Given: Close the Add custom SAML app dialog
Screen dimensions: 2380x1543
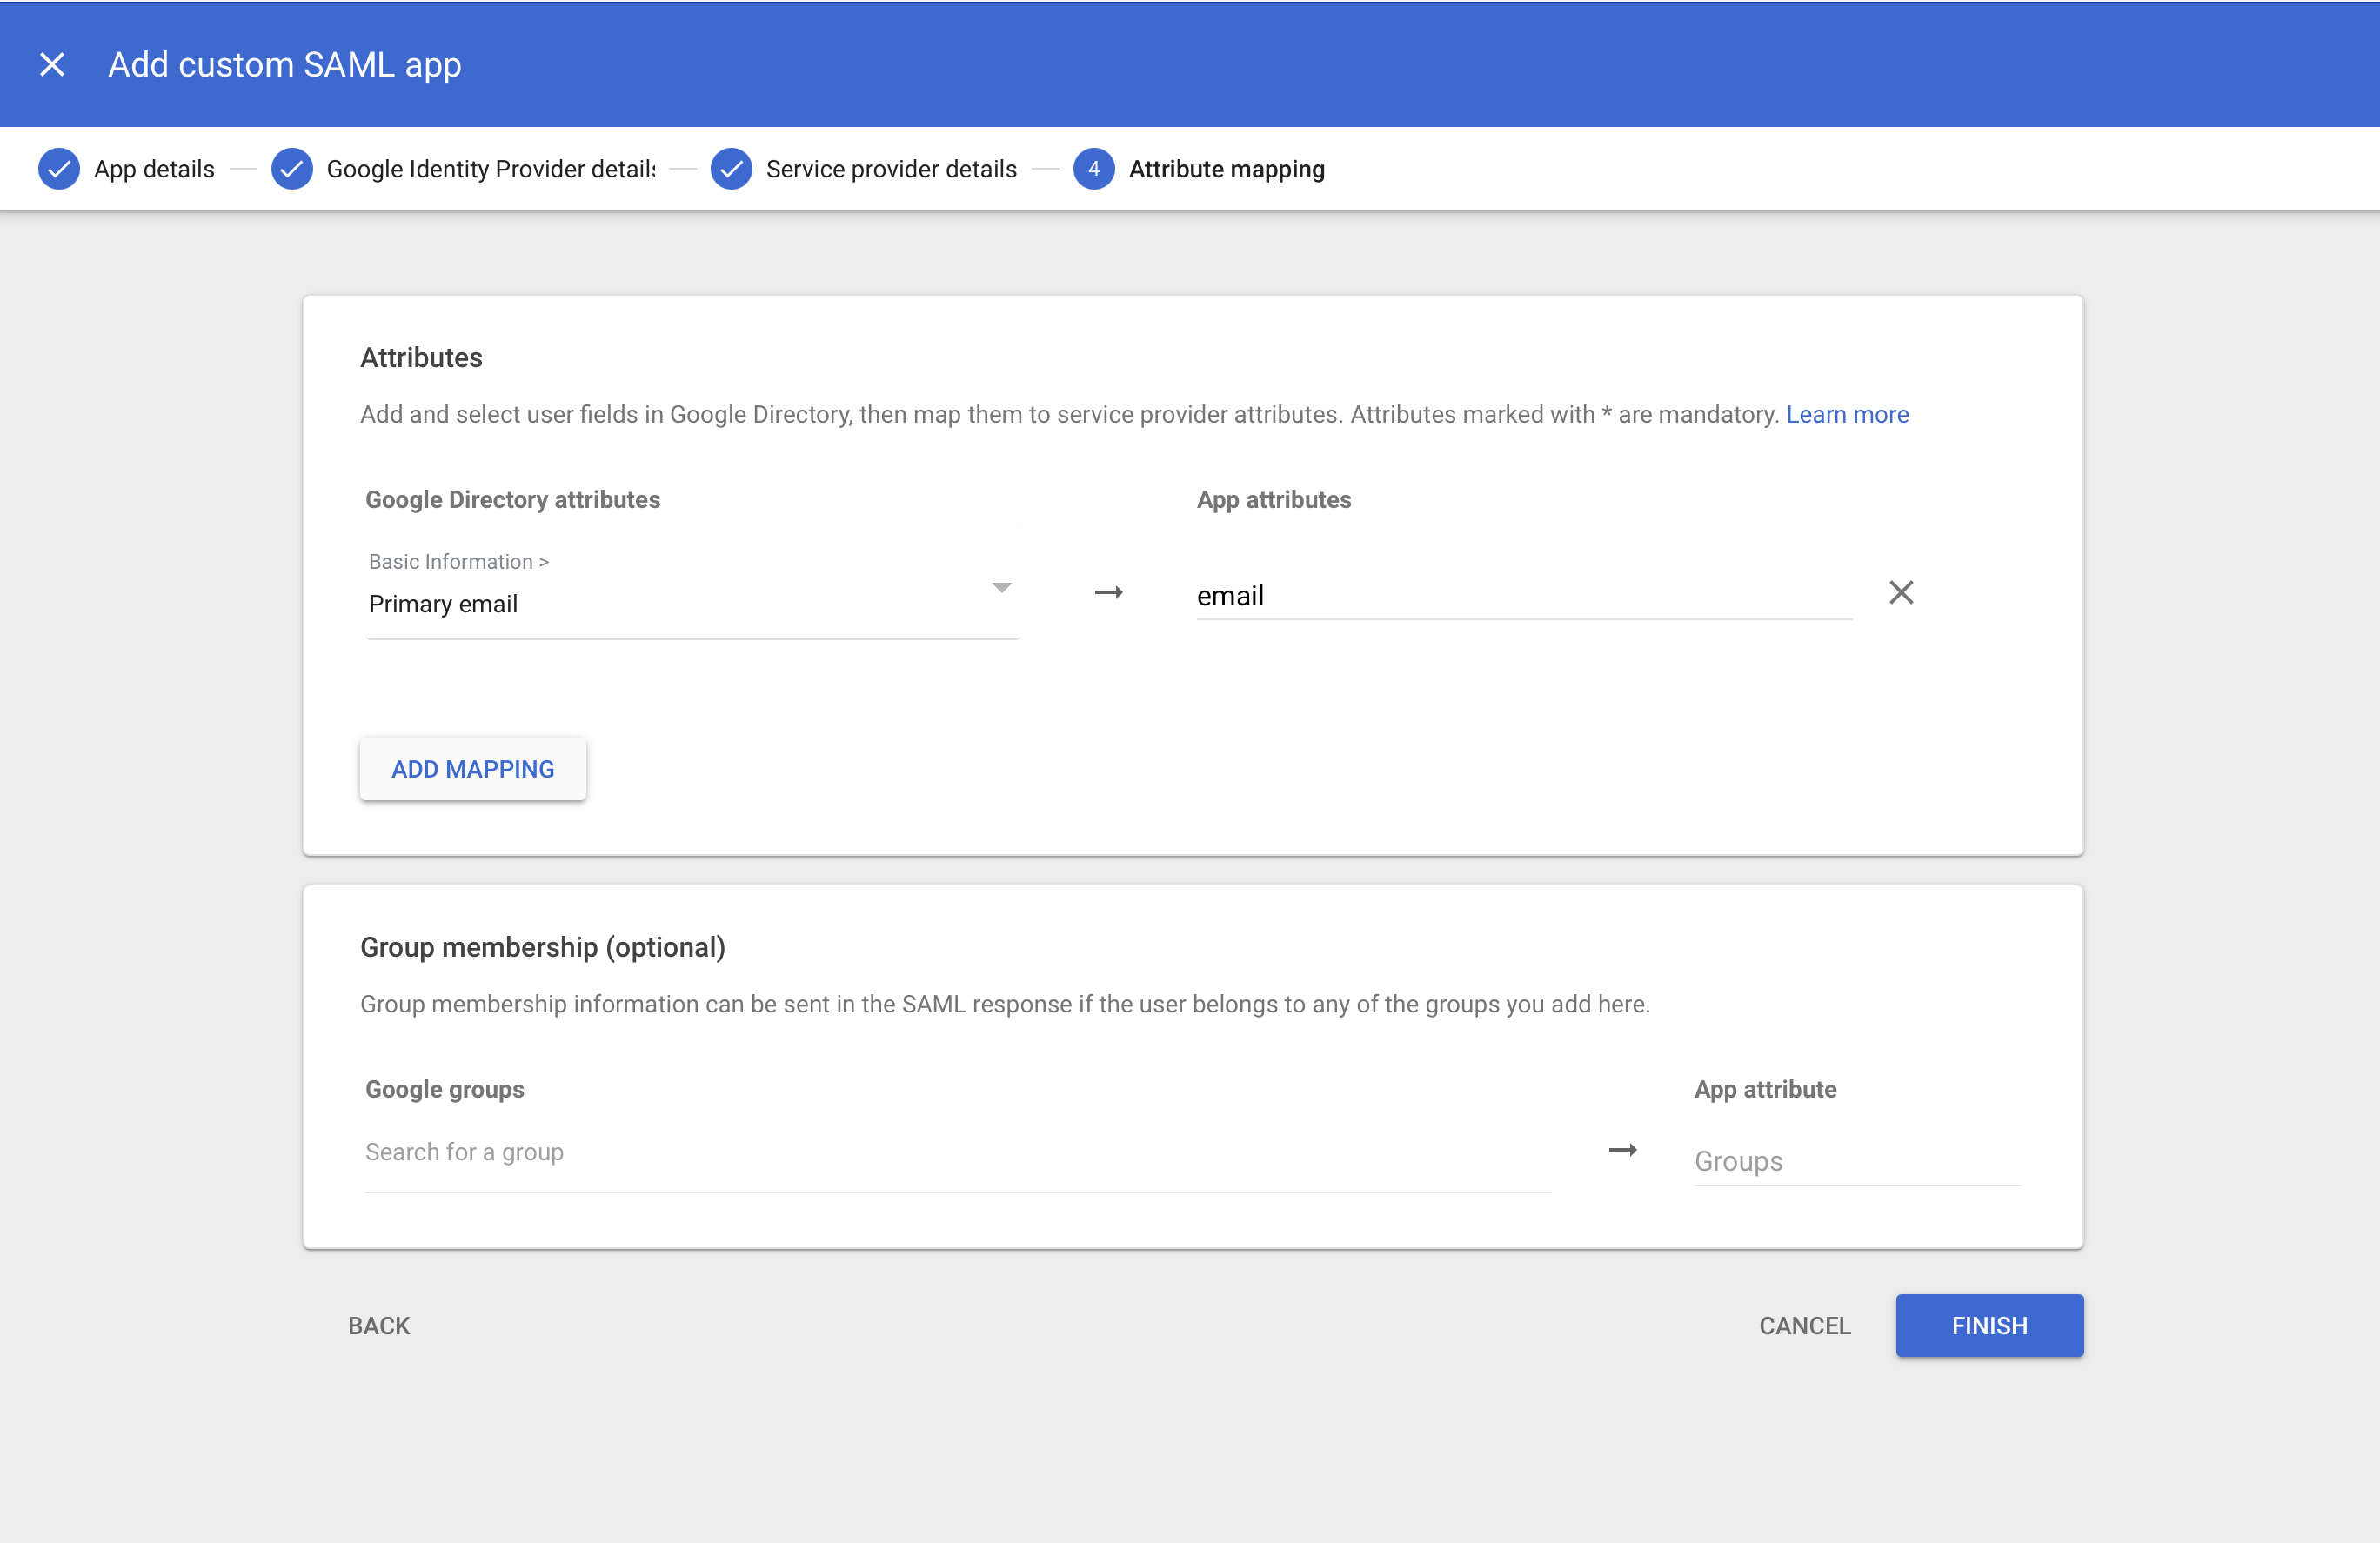Looking at the screenshot, I should [52, 65].
